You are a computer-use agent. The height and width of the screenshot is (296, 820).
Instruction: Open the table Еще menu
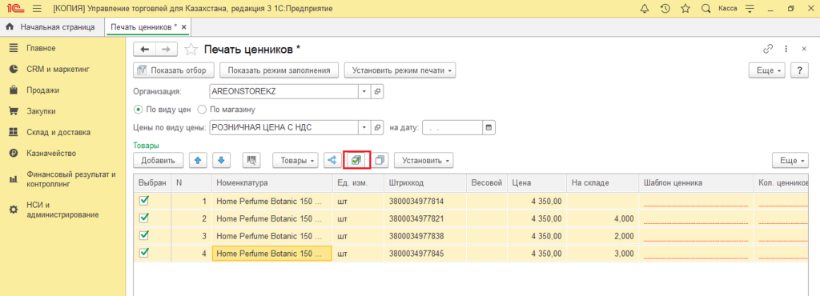[x=790, y=161]
